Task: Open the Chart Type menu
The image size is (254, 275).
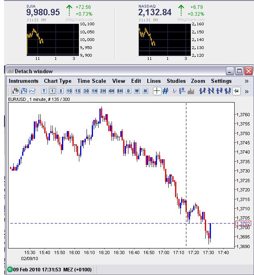Action: click(x=58, y=81)
